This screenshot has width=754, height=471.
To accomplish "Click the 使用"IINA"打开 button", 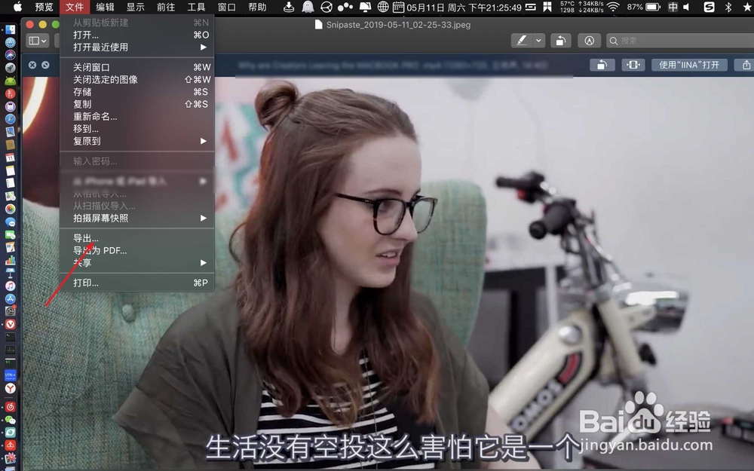I will point(690,65).
